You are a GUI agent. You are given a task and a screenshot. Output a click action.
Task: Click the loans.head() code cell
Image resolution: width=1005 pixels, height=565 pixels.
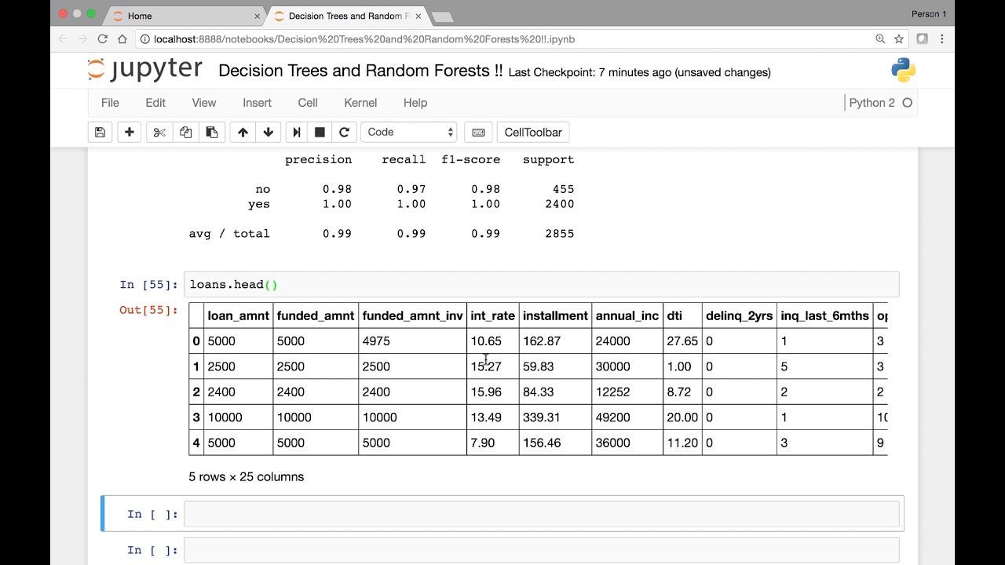click(541, 285)
